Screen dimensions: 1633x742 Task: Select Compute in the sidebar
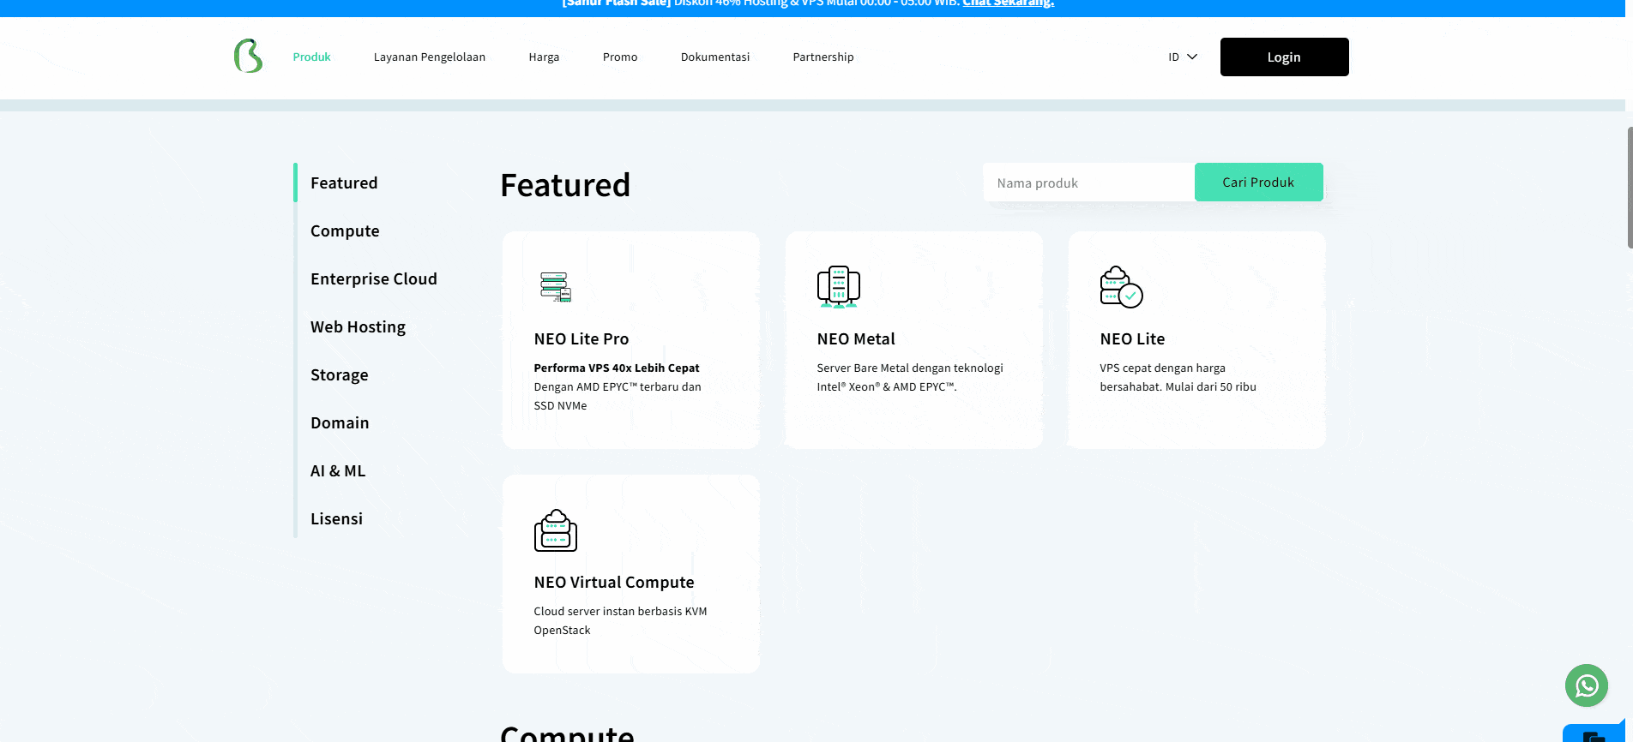pos(345,231)
